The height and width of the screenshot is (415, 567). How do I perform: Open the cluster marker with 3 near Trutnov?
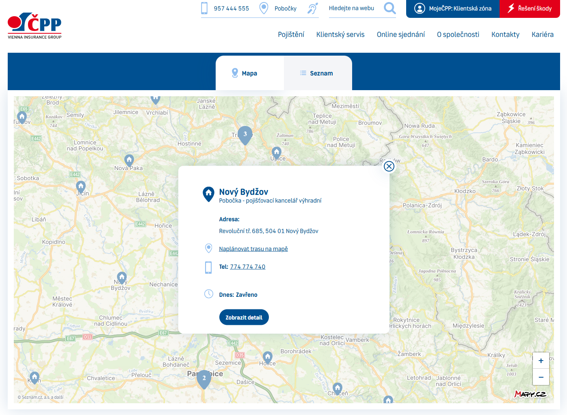click(x=245, y=135)
